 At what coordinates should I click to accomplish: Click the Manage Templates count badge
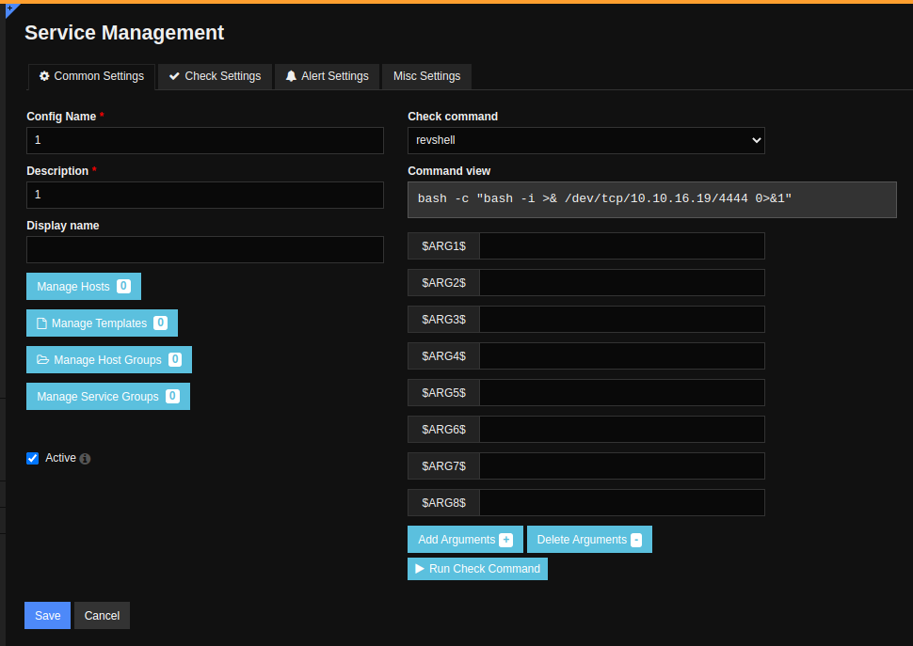[x=160, y=323]
